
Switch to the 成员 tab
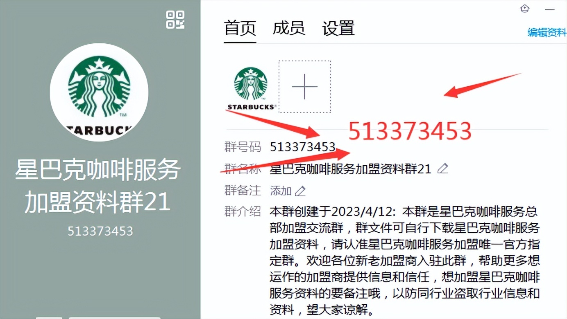pos(290,28)
